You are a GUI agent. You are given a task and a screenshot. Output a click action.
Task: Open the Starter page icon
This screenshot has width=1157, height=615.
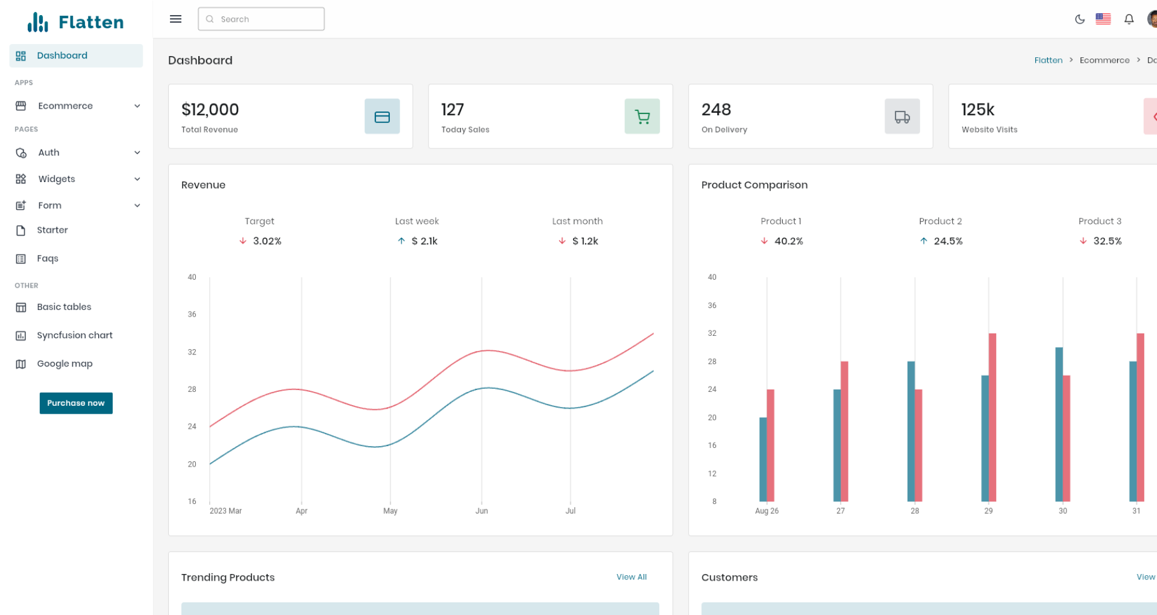pos(21,230)
